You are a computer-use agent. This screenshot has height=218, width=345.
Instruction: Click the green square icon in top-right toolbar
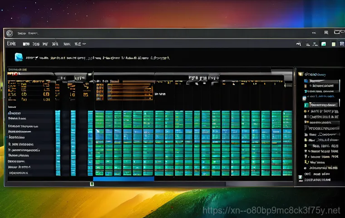(323, 44)
